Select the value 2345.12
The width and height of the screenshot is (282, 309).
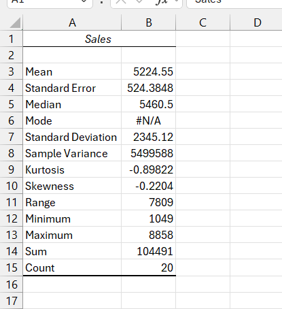149,137
